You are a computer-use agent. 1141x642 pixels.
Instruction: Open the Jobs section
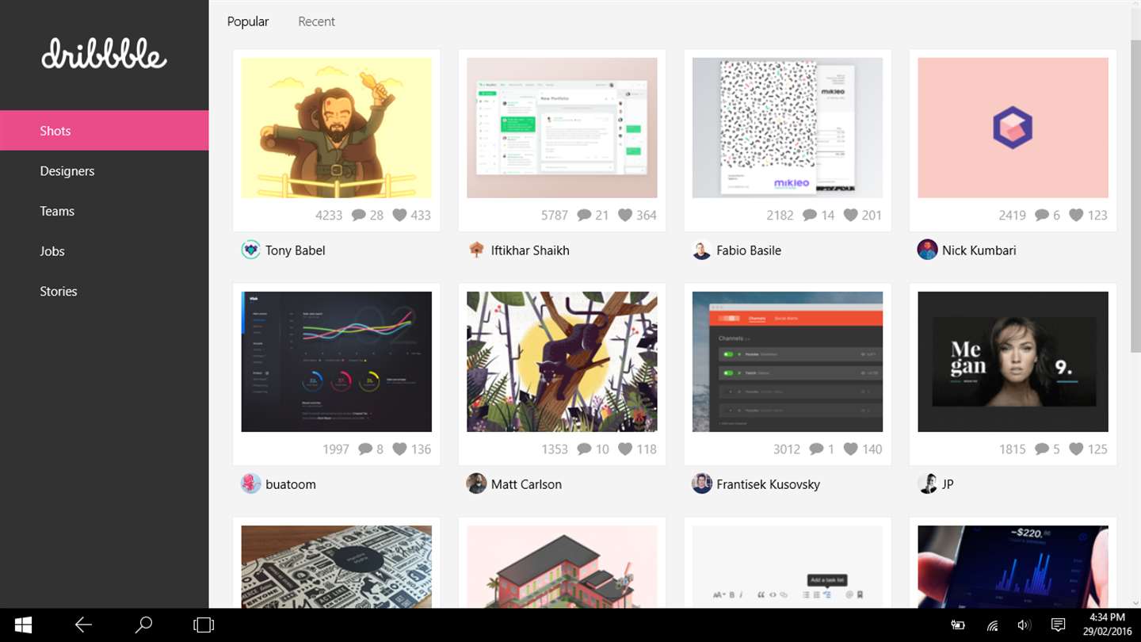tap(104, 251)
